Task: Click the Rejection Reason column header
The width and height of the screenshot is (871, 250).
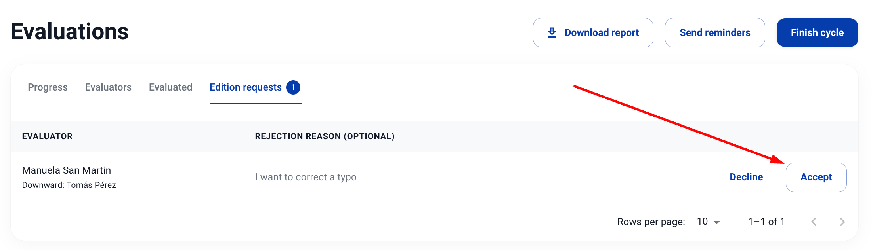Action: (325, 136)
